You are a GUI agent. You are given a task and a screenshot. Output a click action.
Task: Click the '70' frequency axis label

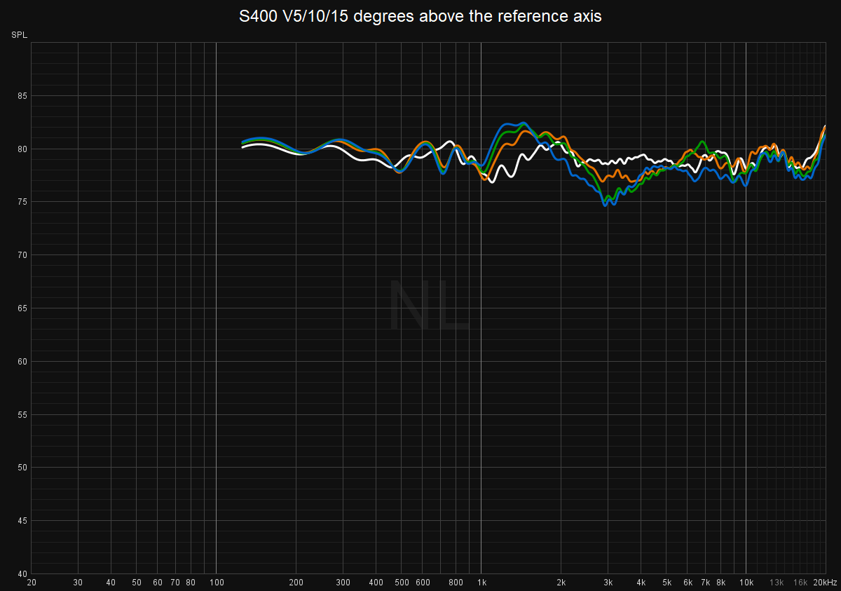tap(175, 583)
